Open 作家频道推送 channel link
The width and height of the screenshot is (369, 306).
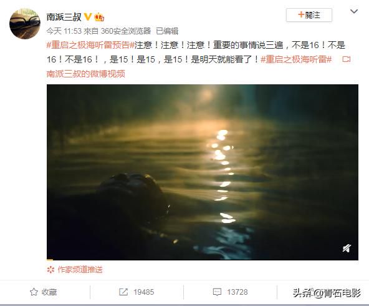pos(80,269)
